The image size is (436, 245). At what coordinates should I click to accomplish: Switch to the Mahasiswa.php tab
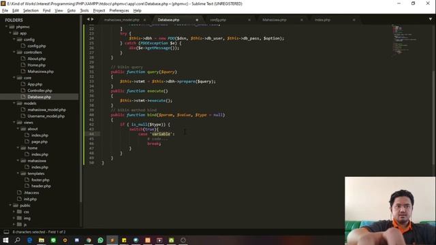pyautogui.click(x=275, y=20)
